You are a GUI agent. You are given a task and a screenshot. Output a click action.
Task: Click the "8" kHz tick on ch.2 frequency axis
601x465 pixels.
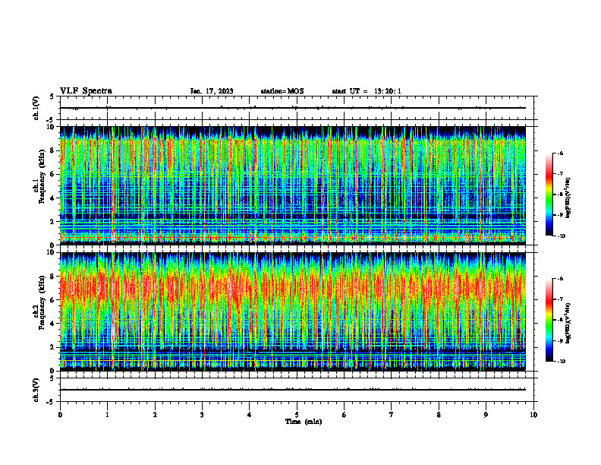point(54,277)
